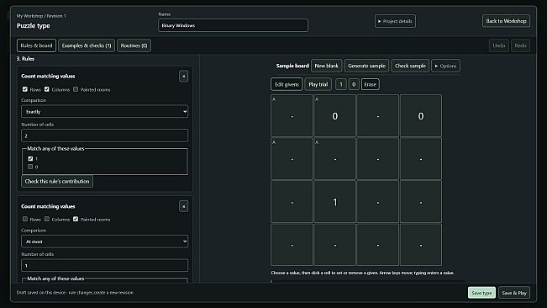Click the Save type button

(x=481, y=293)
